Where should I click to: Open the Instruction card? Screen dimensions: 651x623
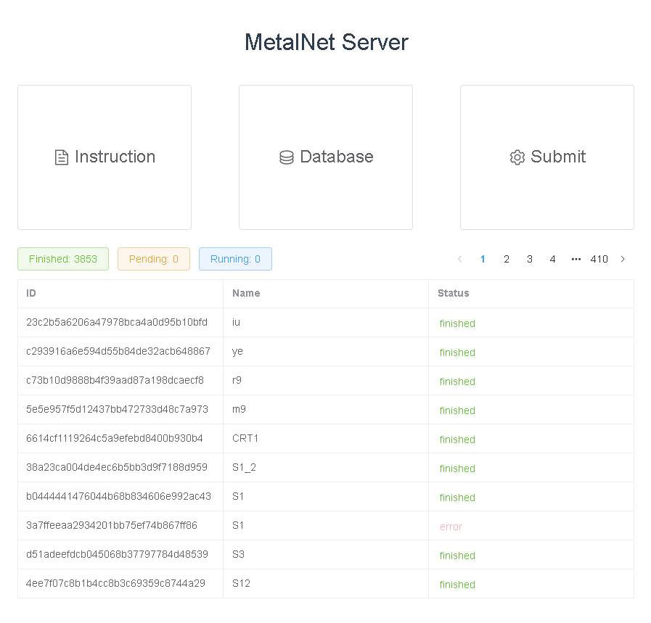click(105, 157)
